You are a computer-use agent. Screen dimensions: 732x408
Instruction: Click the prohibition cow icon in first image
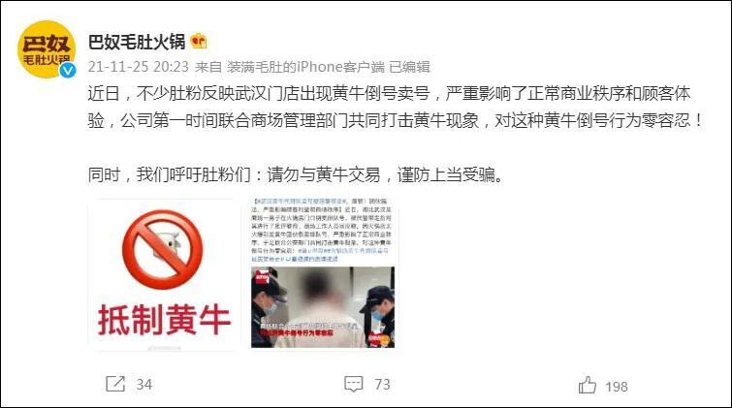point(163,249)
